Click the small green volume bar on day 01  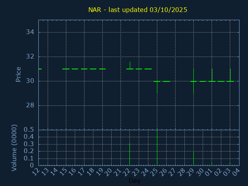(x=212, y=164)
